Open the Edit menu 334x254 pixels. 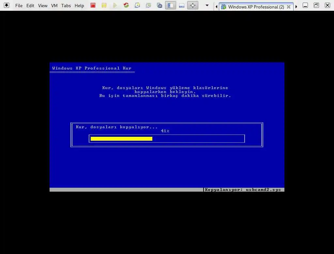[30, 6]
